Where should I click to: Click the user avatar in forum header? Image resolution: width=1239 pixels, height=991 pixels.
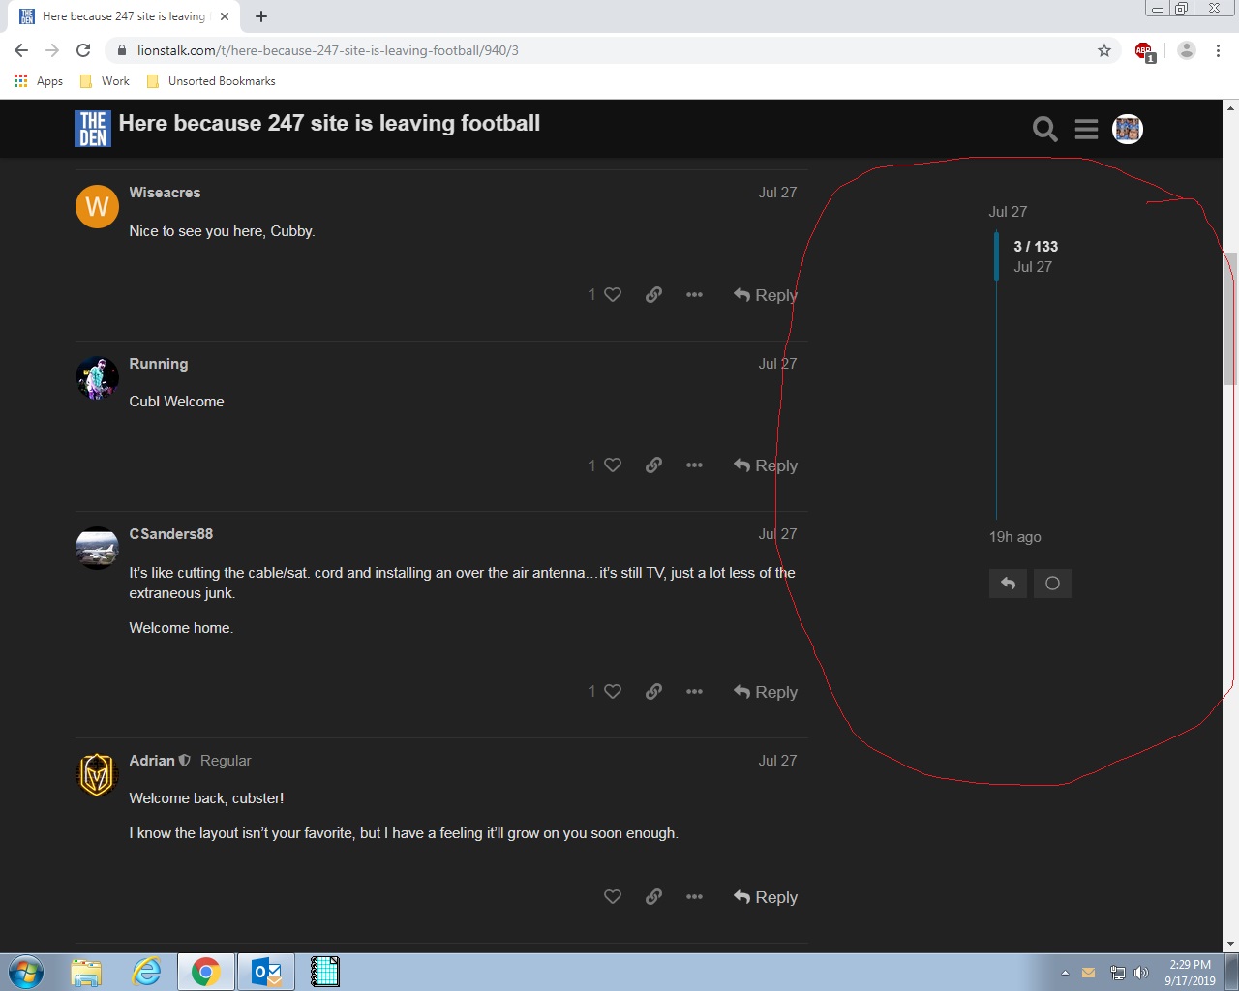coord(1128,129)
